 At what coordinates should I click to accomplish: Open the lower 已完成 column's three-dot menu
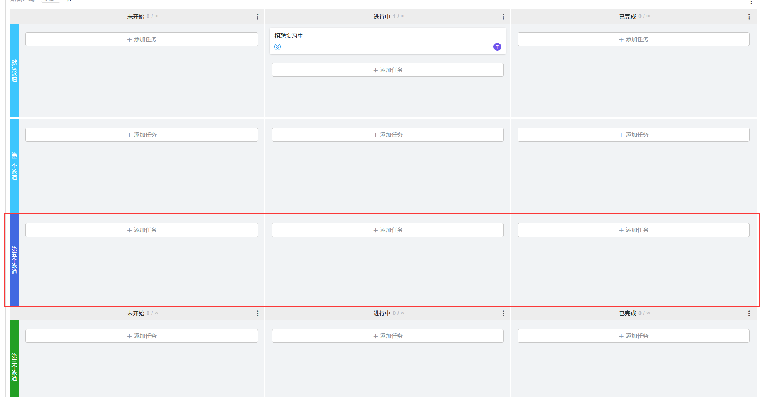pyautogui.click(x=749, y=313)
